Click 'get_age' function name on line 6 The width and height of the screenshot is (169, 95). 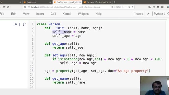59,44
